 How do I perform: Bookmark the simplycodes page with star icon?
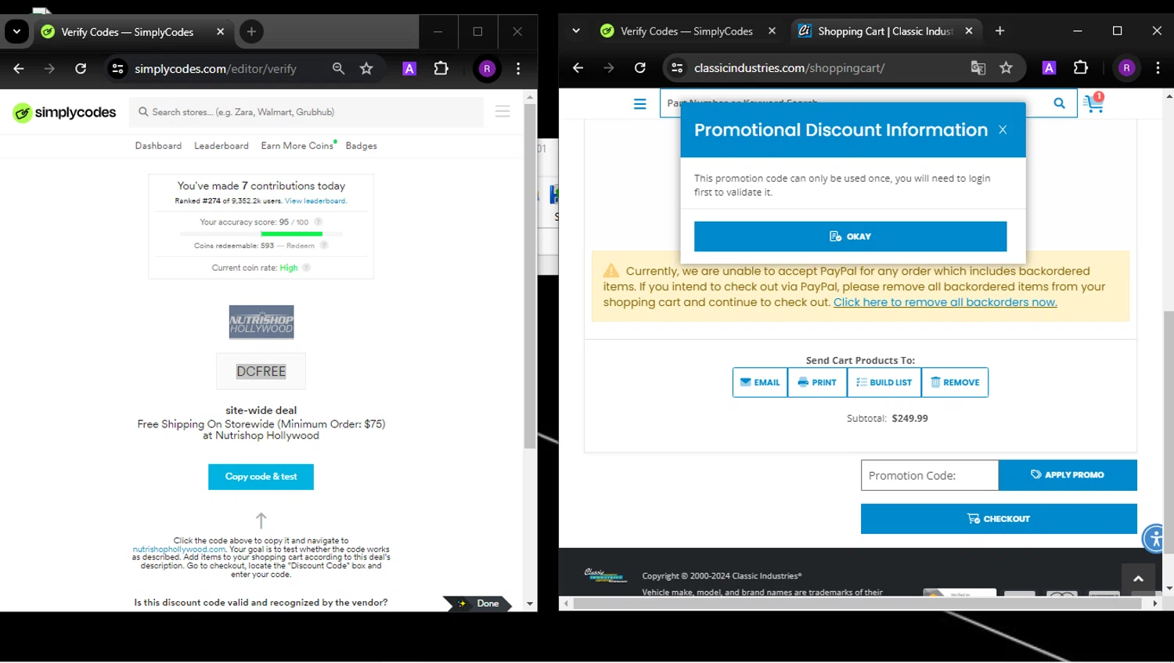(x=366, y=69)
